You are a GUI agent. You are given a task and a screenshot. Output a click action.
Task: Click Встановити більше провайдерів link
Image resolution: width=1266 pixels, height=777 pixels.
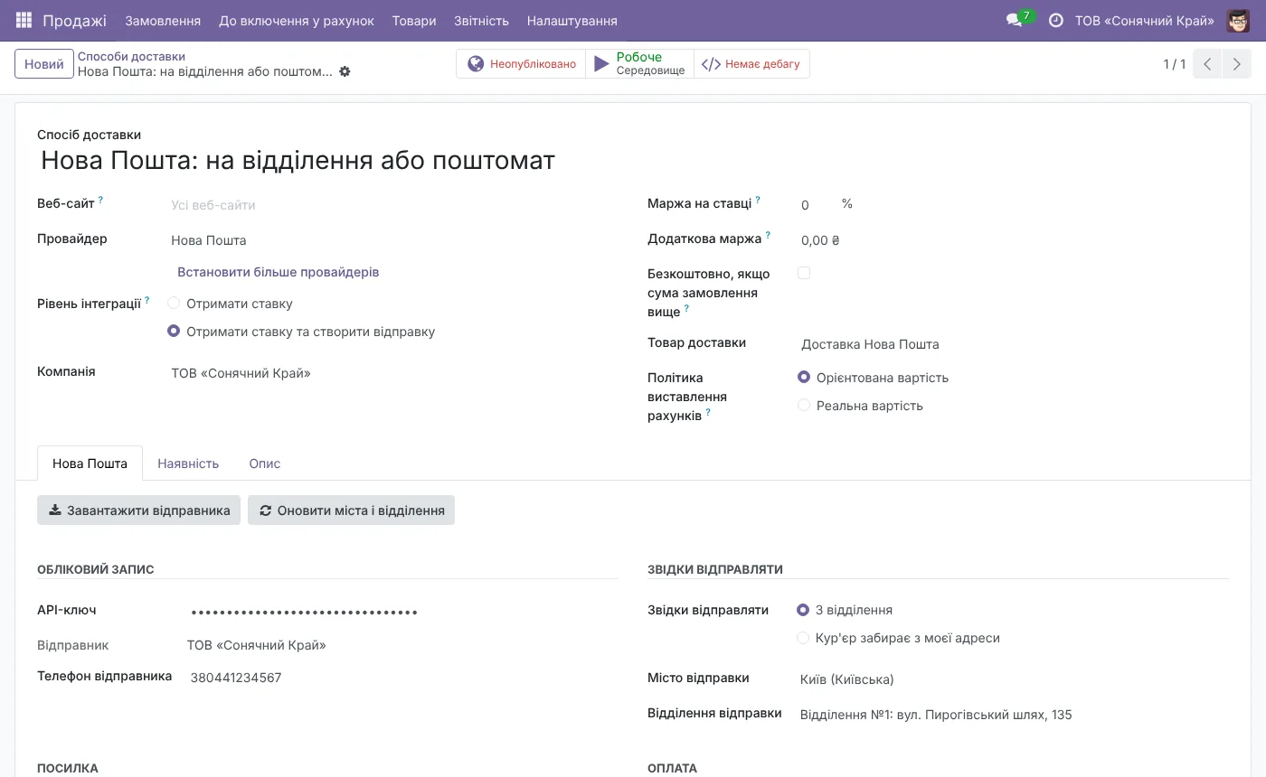[279, 272]
